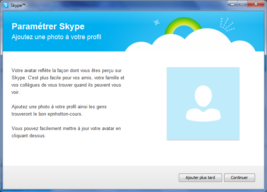The height and width of the screenshot is (192, 267).
Task: Click the paragraph starting Votre avatar reflète
Action: coord(68,81)
